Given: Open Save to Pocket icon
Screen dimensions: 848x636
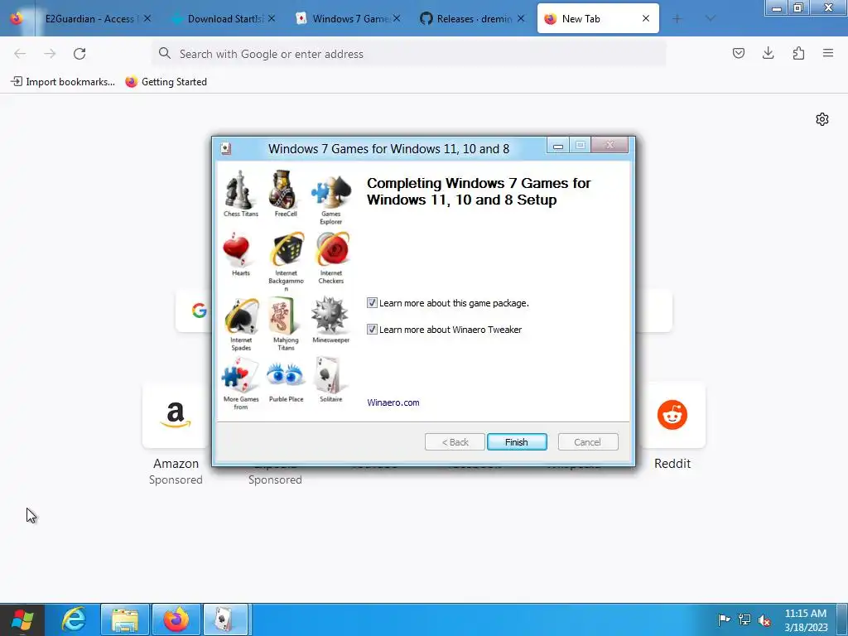Looking at the screenshot, I should [739, 53].
